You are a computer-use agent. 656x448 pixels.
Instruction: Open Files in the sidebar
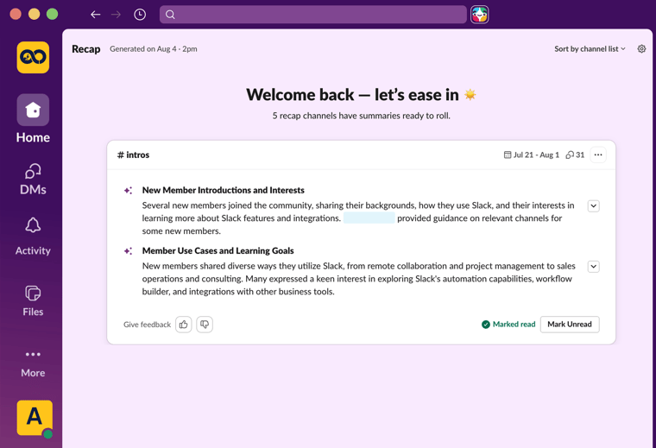33,300
